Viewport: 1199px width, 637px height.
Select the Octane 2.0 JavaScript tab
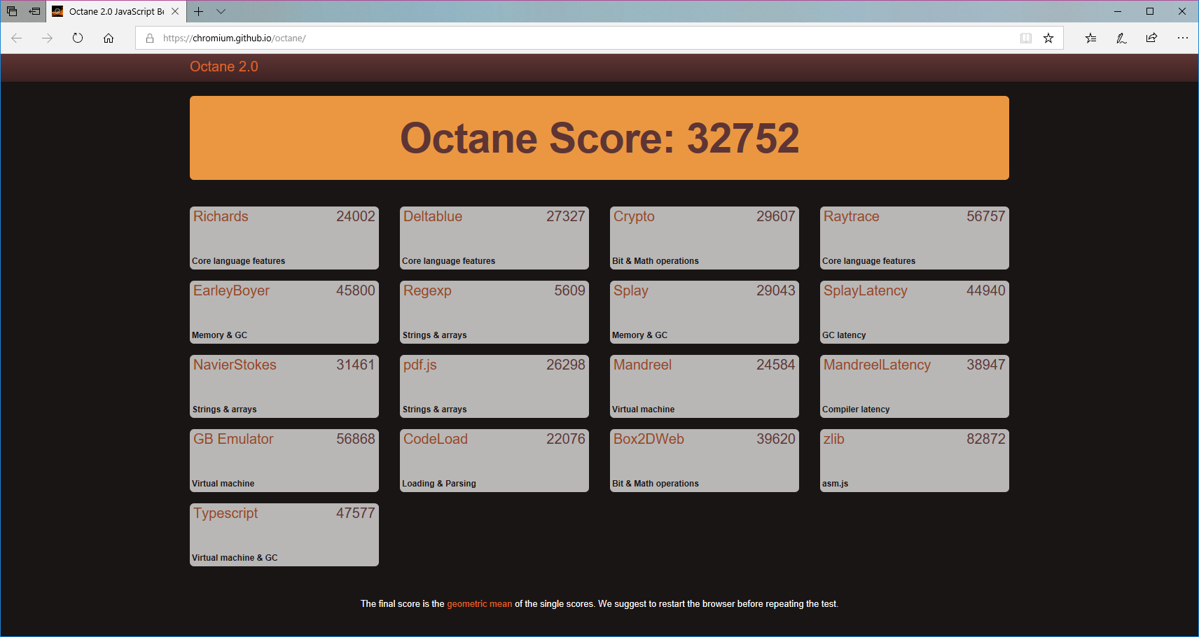point(116,11)
